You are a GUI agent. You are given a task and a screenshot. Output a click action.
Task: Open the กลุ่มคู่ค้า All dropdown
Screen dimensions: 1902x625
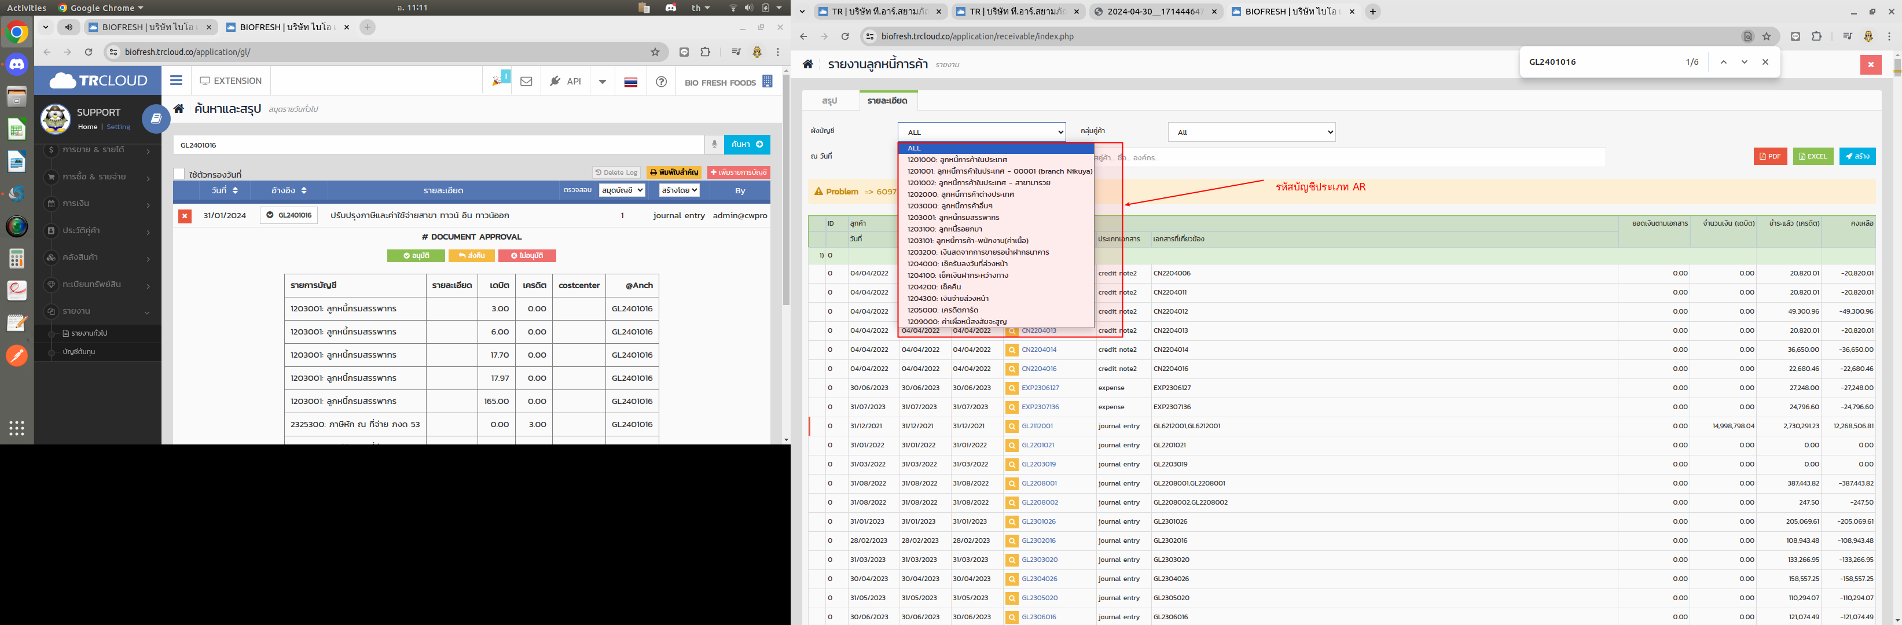click(x=1251, y=132)
